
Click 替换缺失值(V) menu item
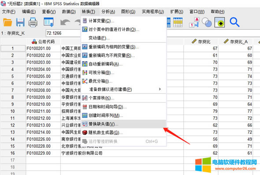point(123,124)
